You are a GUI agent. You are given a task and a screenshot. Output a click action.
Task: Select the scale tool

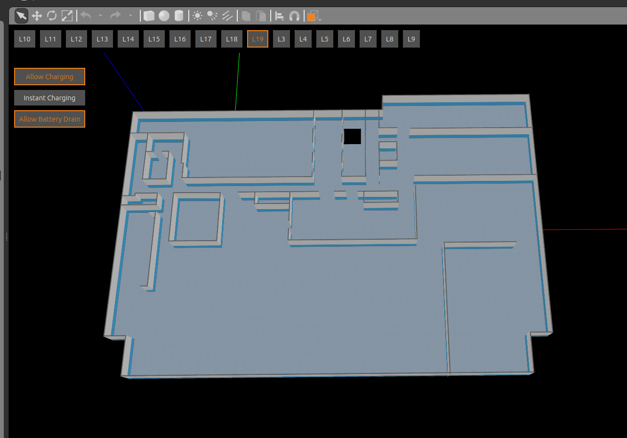pyautogui.click(x=67, y=16)
